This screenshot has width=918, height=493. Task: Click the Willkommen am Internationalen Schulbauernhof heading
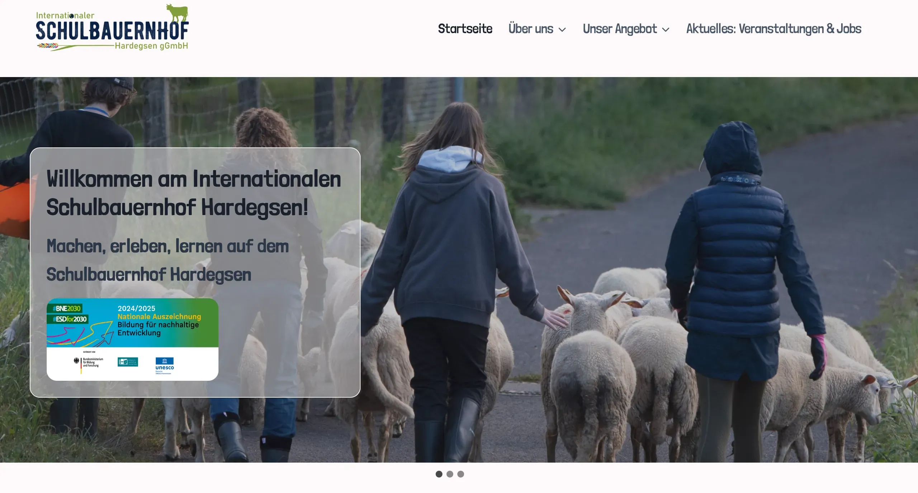click(x=194, y=193)
